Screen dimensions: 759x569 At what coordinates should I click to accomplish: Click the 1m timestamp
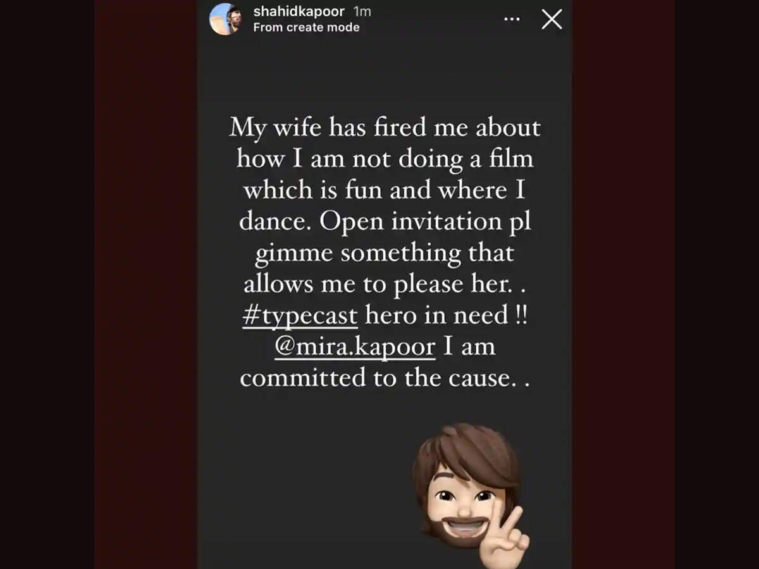coord(362,11)
